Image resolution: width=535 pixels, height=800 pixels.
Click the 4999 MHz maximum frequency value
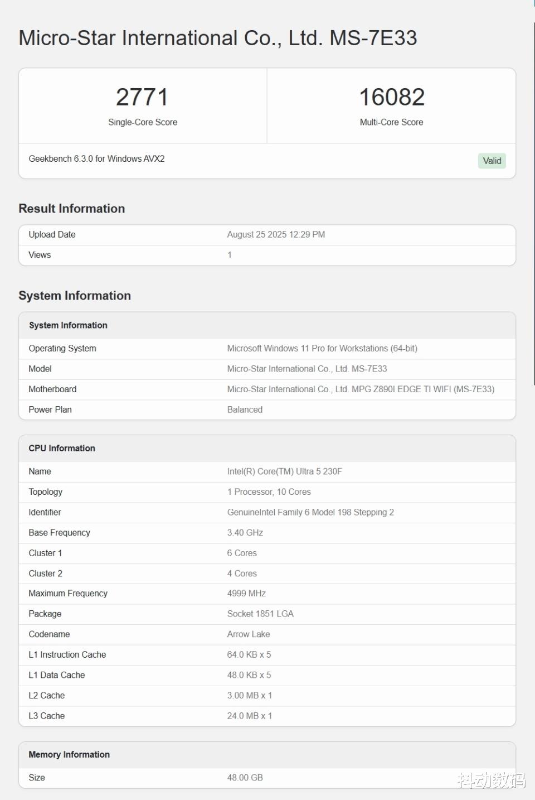click(246, 594)
